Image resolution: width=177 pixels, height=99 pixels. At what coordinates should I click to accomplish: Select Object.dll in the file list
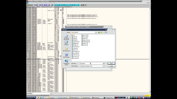point(84,38)
